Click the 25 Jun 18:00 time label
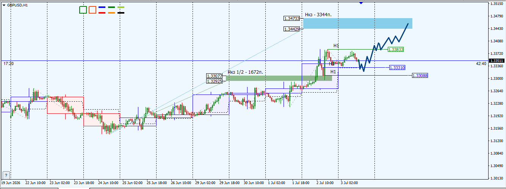 (x=157, y=183)
